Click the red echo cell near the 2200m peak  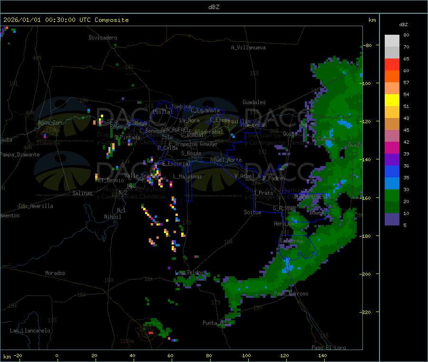point(151,333)
